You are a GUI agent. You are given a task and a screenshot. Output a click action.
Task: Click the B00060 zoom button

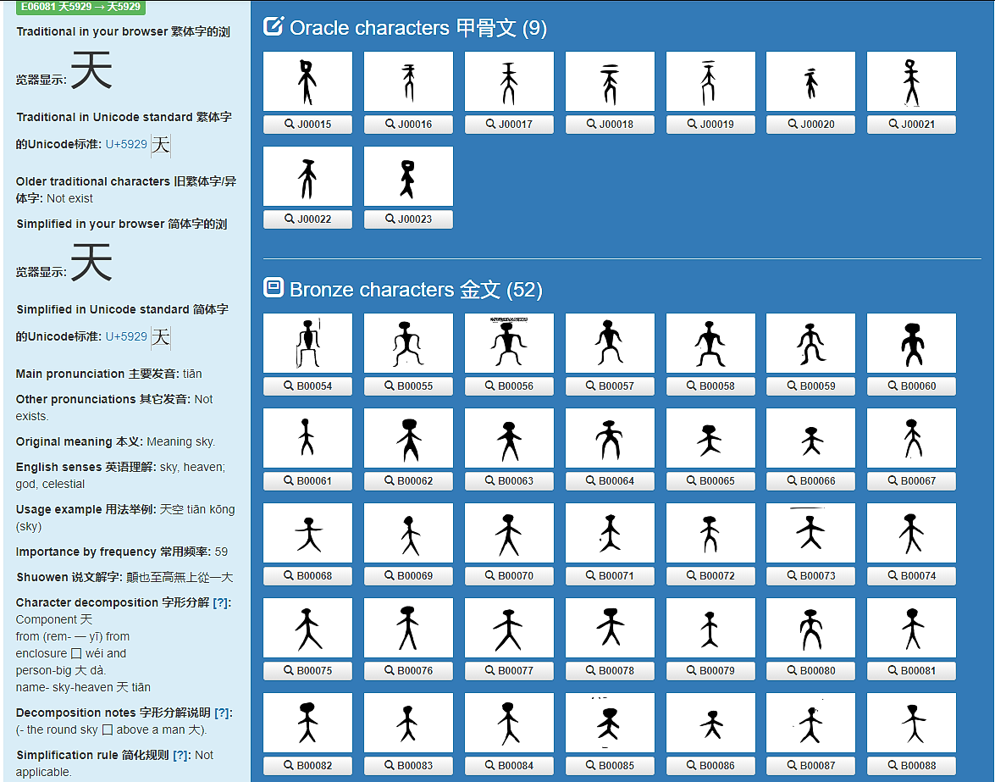click(x=911, y=385)
